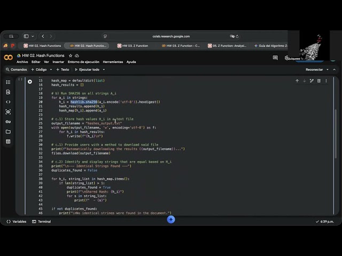Image resolution: width=342 pixels, height=256 pixels.
Task: Open the Comandos search button
Action: click(x=17, y=70)
